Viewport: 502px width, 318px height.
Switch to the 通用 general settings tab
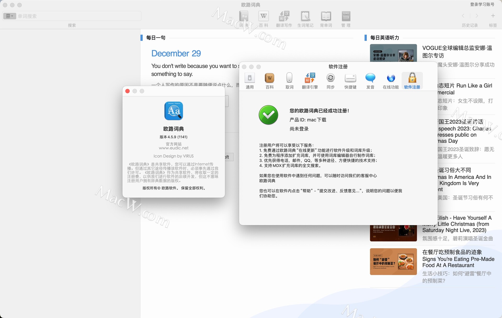coord(250,80)
